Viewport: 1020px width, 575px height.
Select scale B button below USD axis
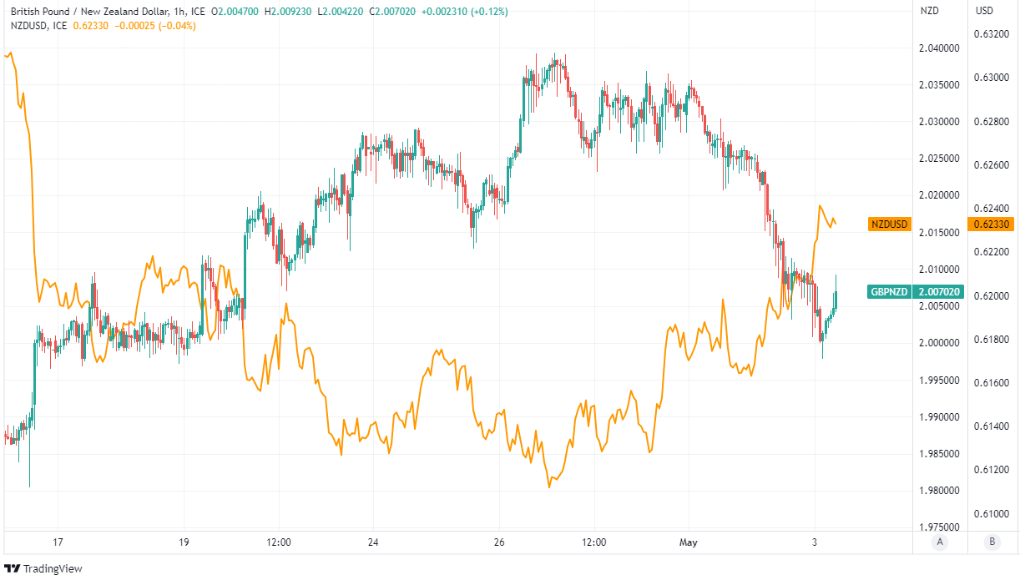coord(992,542)
